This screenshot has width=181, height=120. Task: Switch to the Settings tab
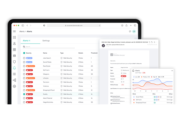[46, 41]
